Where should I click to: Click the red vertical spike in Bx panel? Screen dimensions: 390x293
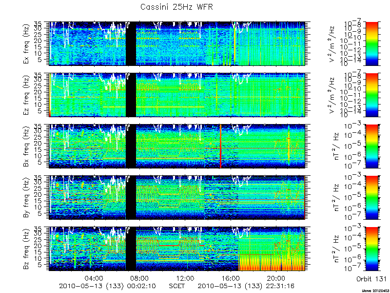tap(220, 146)
